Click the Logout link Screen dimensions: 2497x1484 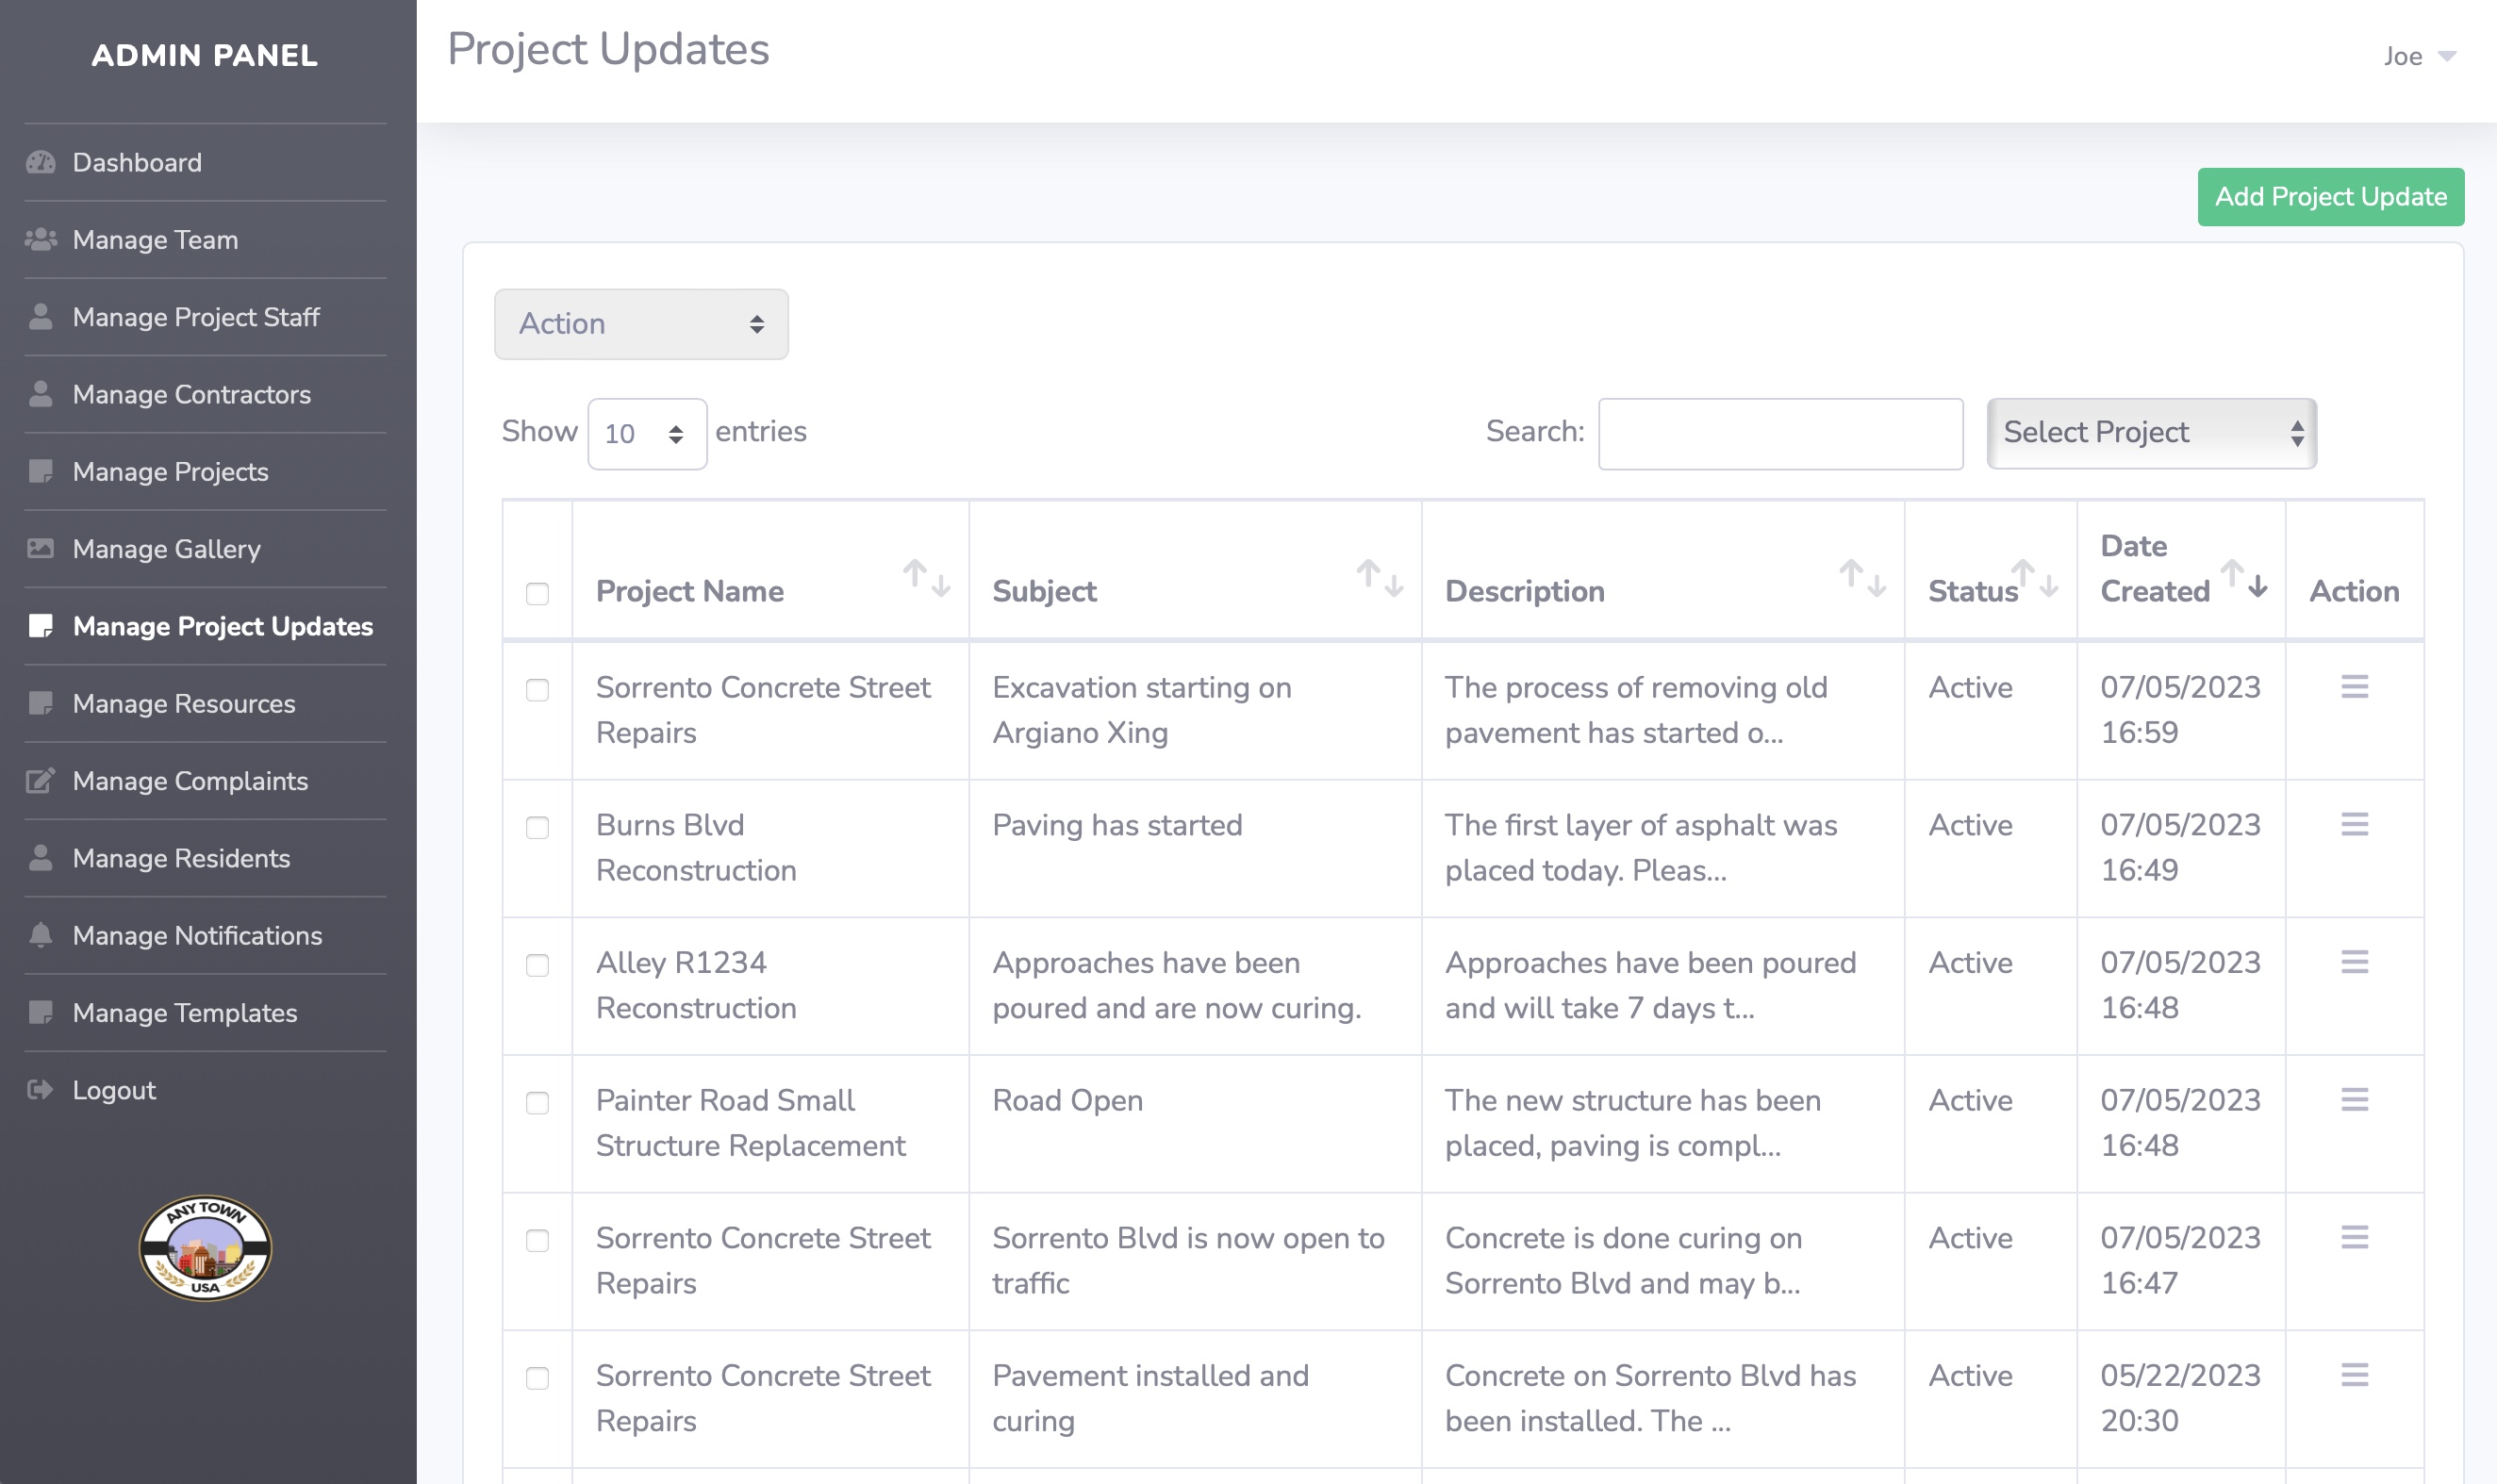pyautogui.click(x=114, y=1090)
